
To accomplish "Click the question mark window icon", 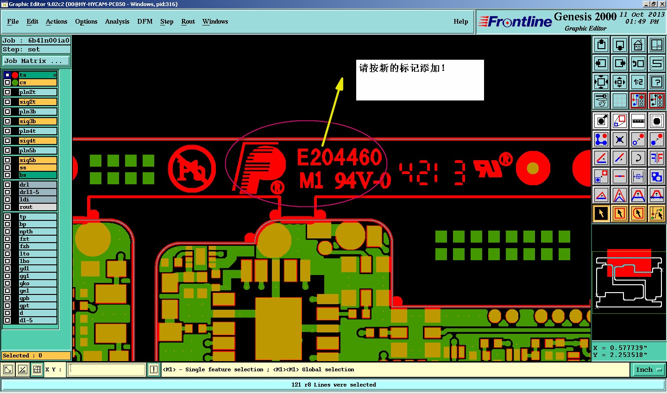I will 657,82.
